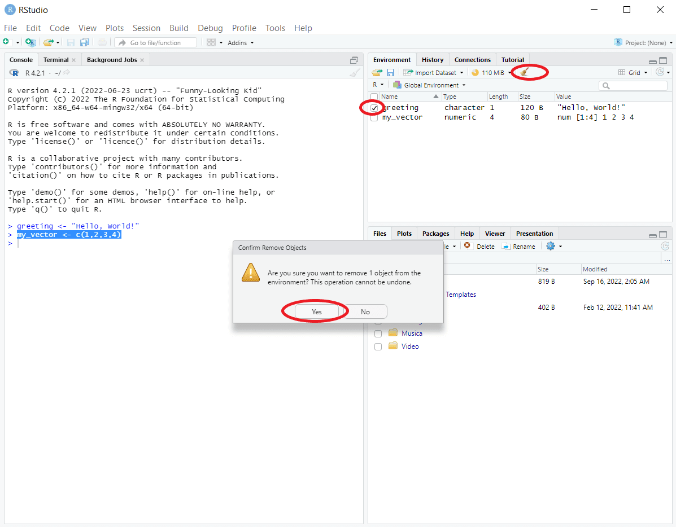This screenshot has height=527, width=676.
Task: Click the Musica folder icon
Action: [x=392, y=333]
